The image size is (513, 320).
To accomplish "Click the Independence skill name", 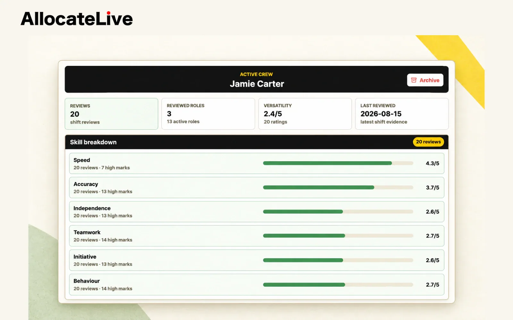I will pyautogui.click(x=92, y=208).
